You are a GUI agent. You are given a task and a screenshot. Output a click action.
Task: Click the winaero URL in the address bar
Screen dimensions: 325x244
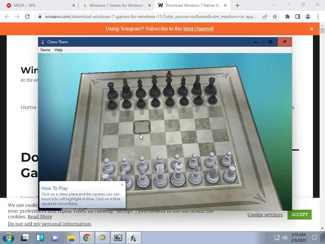tap(151, 17)
